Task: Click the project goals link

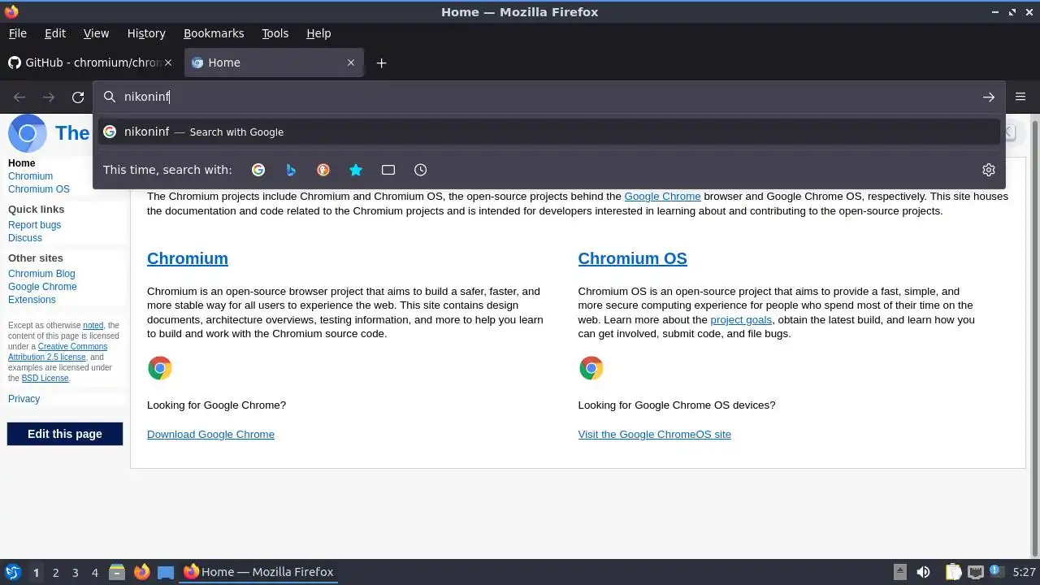Action: click(x=741, y=319)
